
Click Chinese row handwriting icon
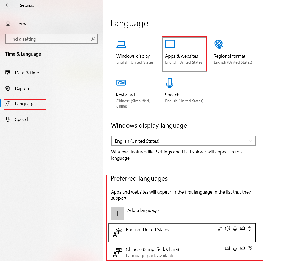(242, 248)
